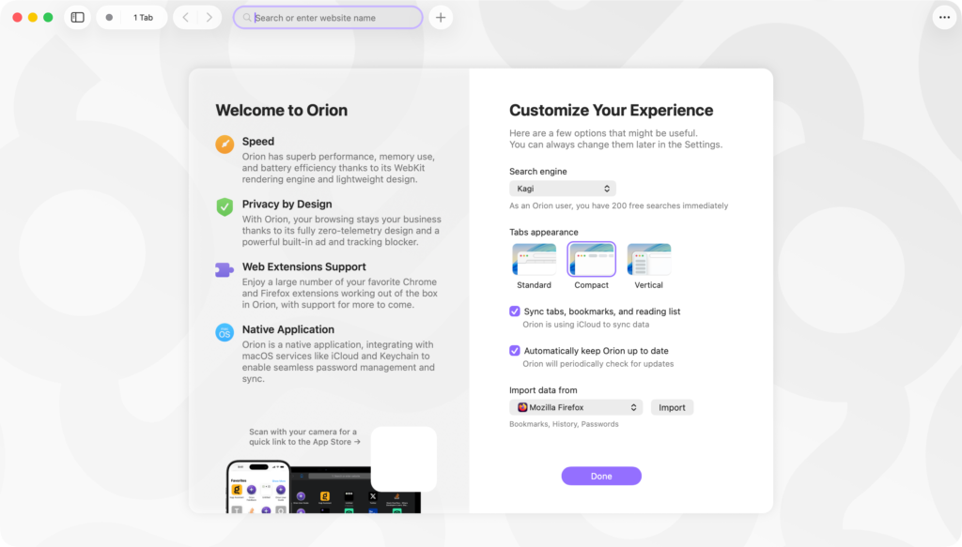Screen dimensions: 962x547
Task: Open the three-dots more menu
Action: pyautogui.click(x=944, y=17)
